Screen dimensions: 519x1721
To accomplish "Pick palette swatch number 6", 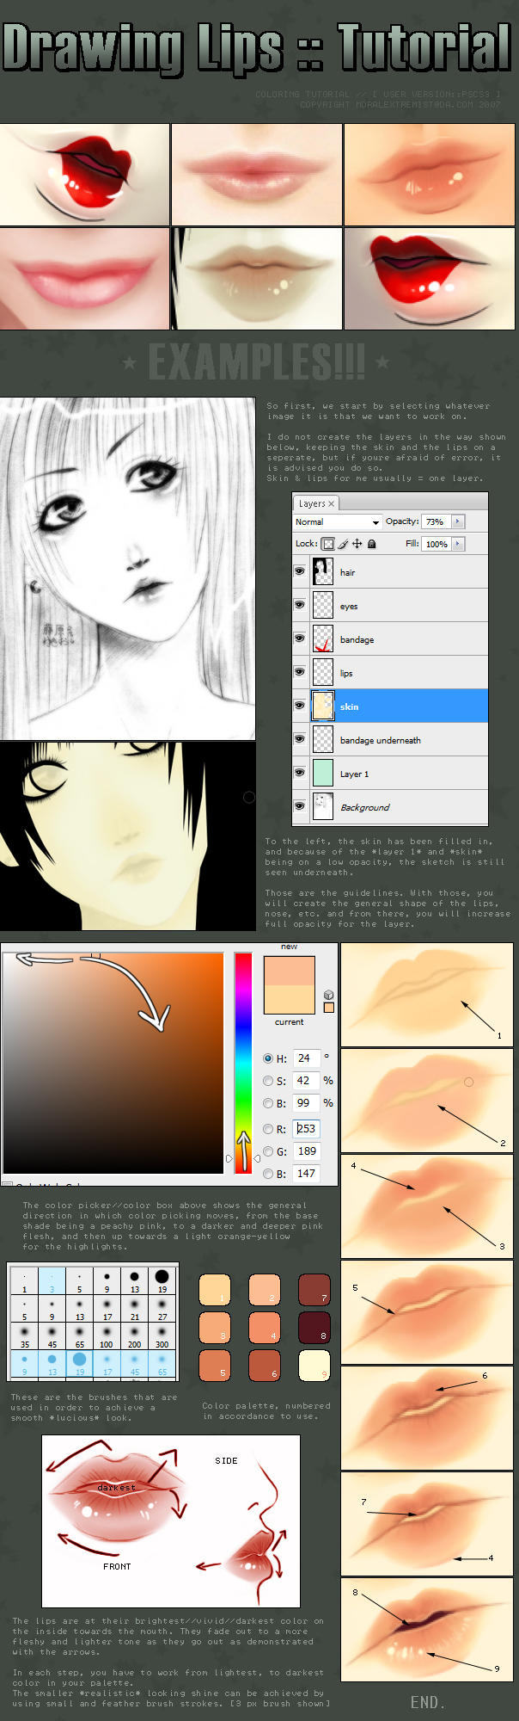I will (x=264, y=1366).
